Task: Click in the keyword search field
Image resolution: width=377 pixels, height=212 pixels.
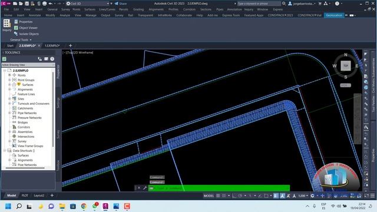Action: click(259, 4)
